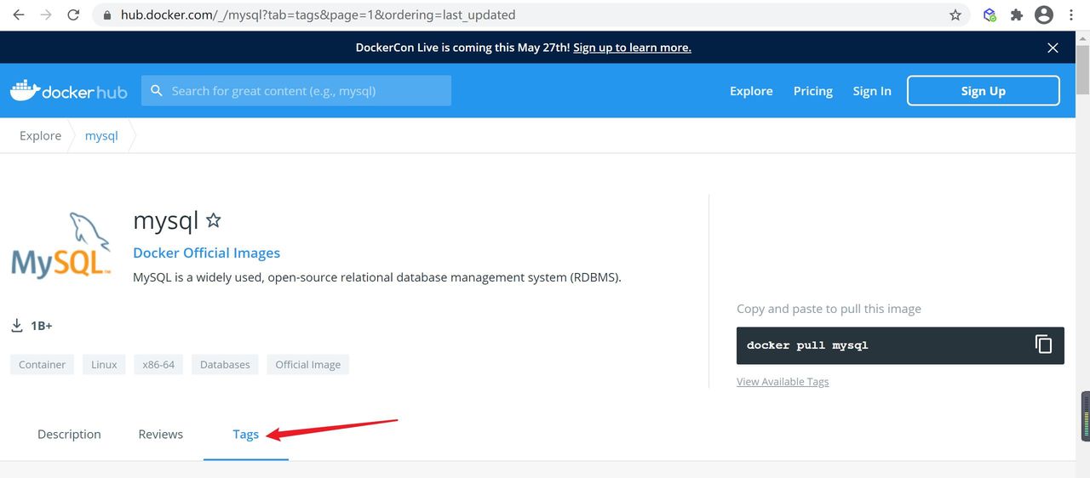Image resolution: width=1090 pixels, height=478 pixels.
Task: Select the Tags tab
Action: coord(245,434)
